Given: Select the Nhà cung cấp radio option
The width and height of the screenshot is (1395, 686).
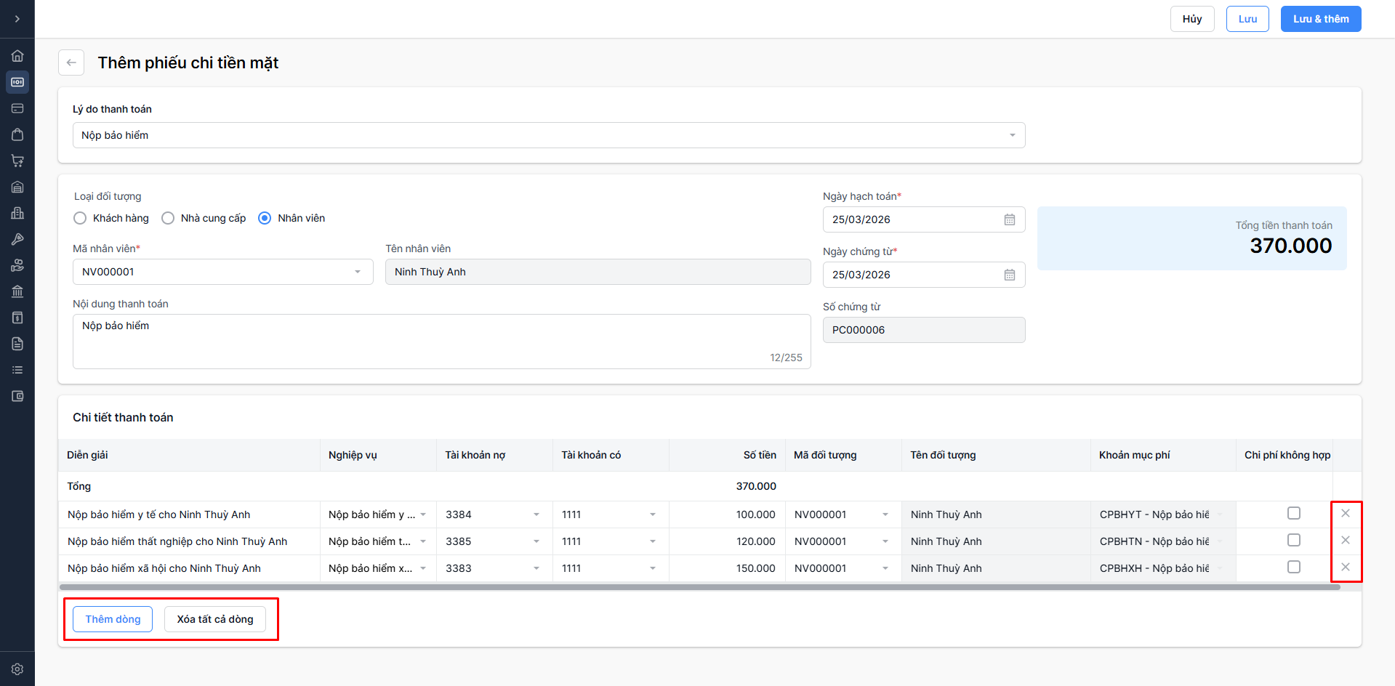Looking at the screenshot, I should pyautogui.click(x=168, y=218).
